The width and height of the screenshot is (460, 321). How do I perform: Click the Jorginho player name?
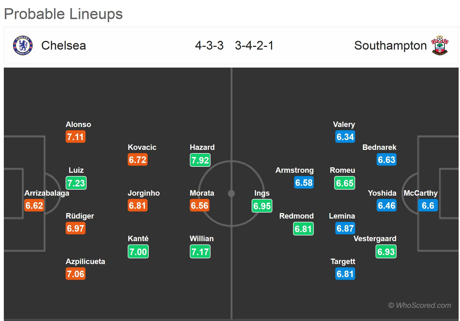tap(144, 193)
